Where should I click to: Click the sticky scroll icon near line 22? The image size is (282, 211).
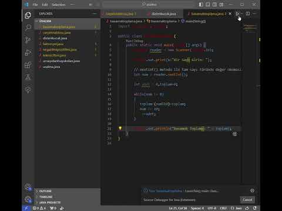234,134
